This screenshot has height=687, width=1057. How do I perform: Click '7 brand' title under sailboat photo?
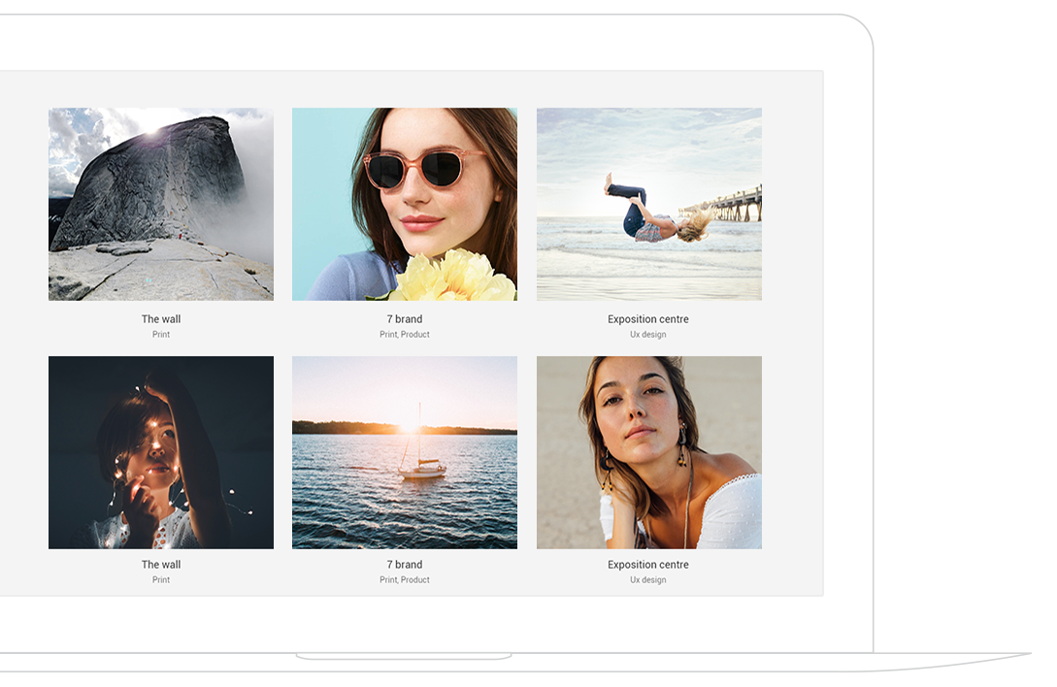(x=405, y=565)
